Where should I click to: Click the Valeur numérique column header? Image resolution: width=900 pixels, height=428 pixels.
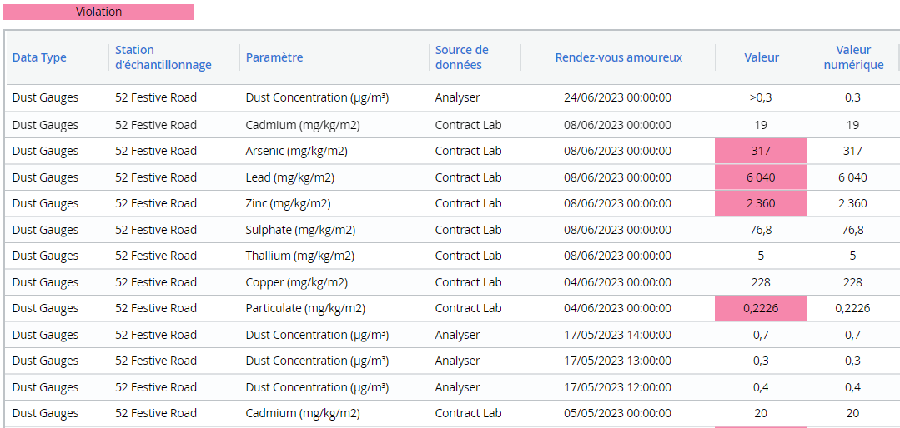point(853,57)
